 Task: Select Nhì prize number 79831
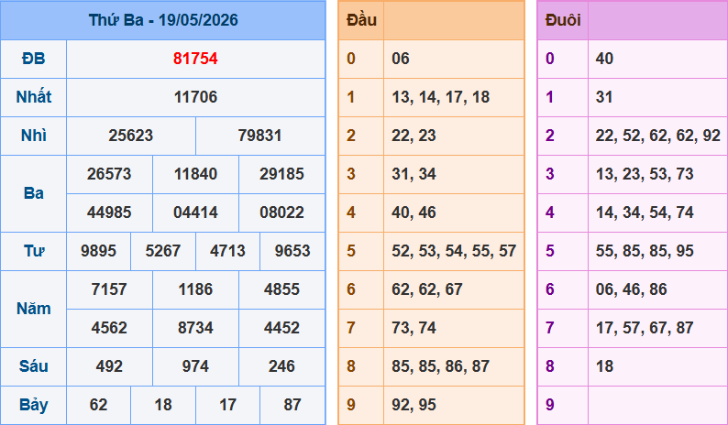pyautogui.click(x=260, y=136)
